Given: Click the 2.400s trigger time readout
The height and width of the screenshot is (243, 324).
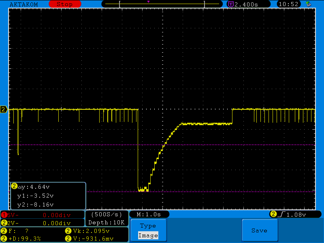Looking at the screenshot, I should click(246, 4).
